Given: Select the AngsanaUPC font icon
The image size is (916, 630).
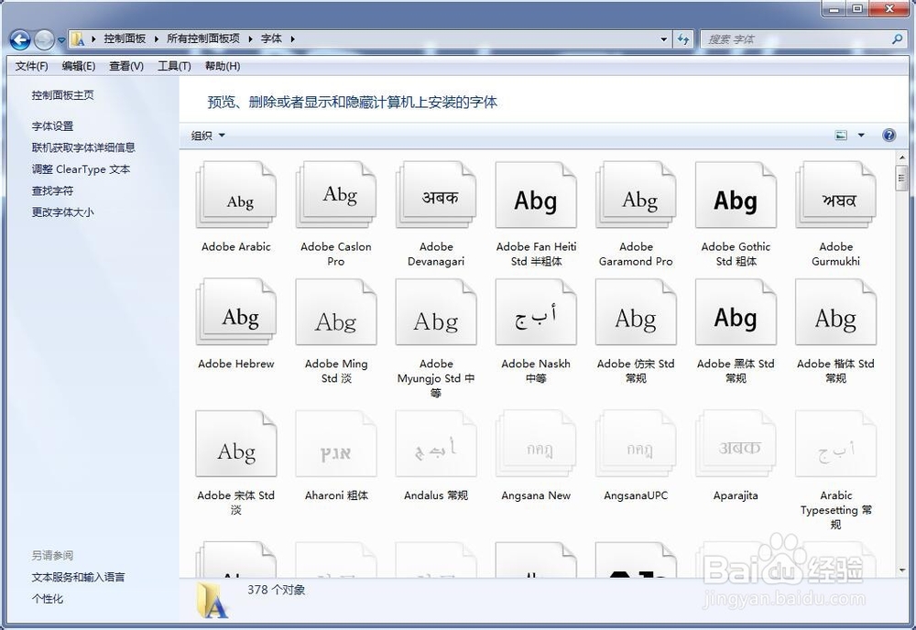Looking at the screenshot, I should pyautogui.click(x=636, y=444).
